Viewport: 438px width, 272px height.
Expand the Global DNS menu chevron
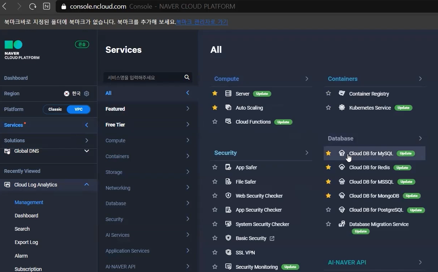click(x=87, y=151)
